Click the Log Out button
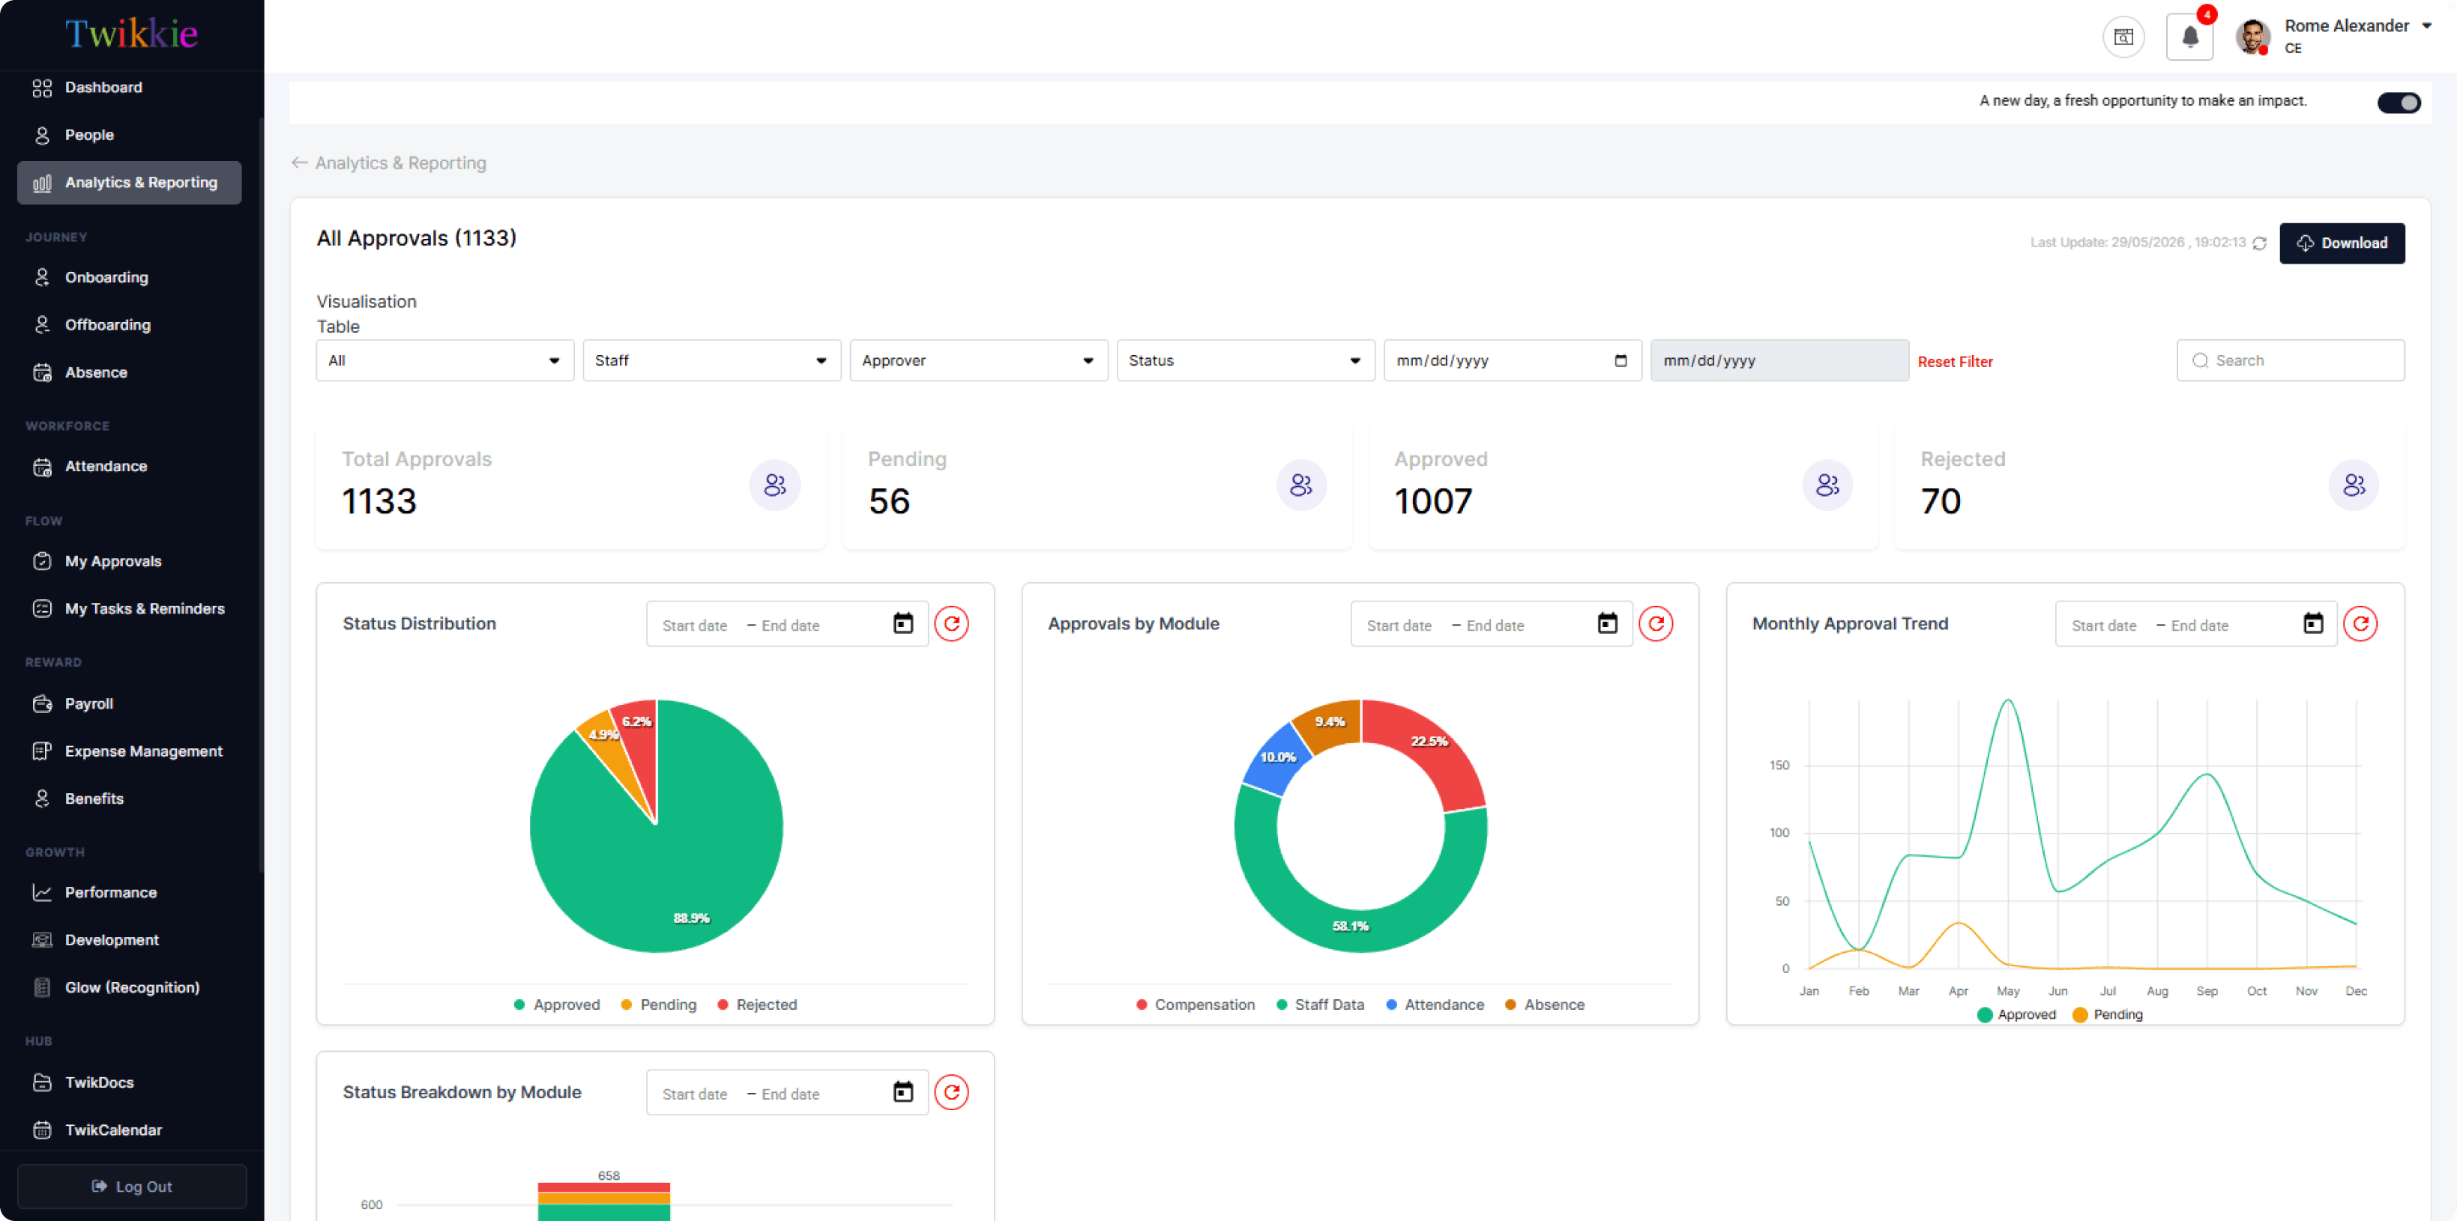 (132, 1187)
